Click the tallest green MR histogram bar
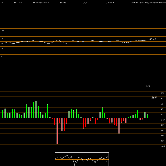The width and height of the screenshot is (166, 166). [36, 110]
